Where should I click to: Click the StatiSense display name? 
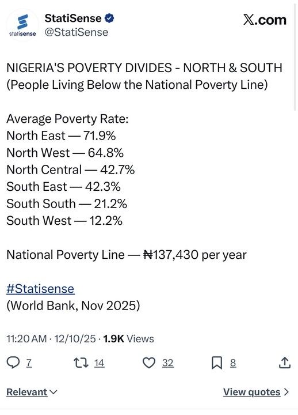coord(73,18)
